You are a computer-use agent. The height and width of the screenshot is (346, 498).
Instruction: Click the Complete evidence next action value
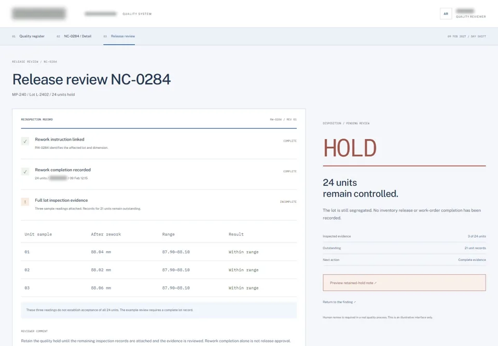point(472,260)
